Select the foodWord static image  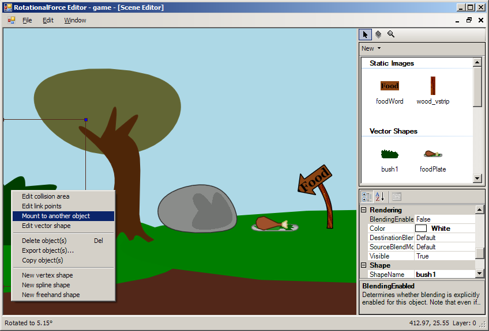point(389,86)
